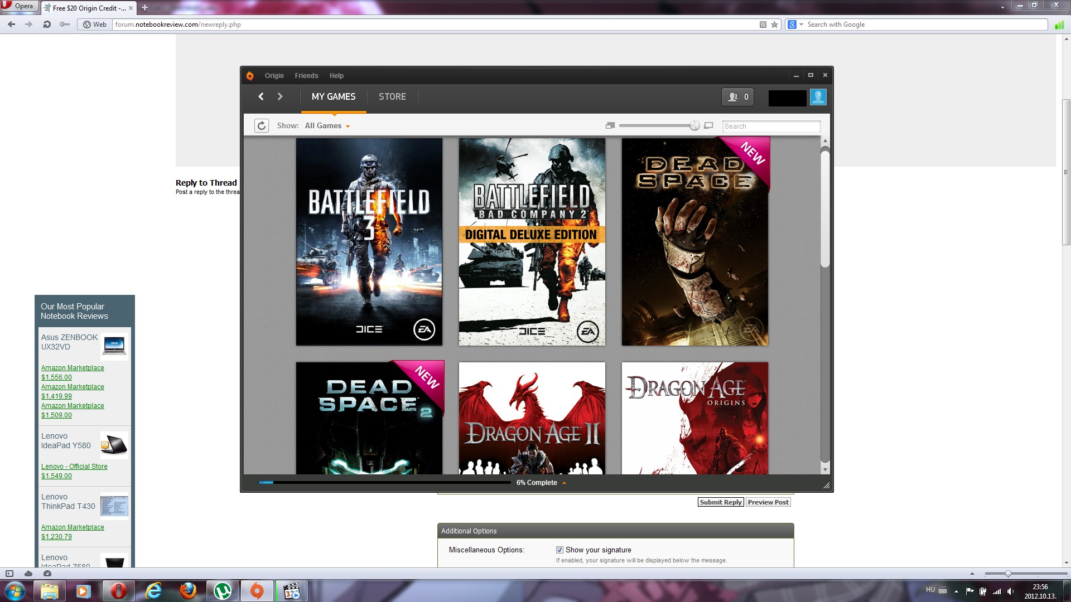Viewport: 1071px width, 602px height.
Task: Adjust Origin game tile size slider
Action: point(694,126)
